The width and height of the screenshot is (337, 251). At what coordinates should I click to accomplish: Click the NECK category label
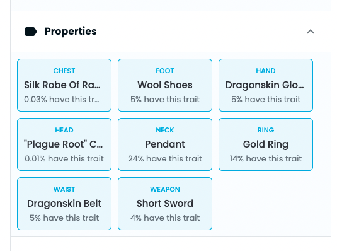[165, 130]
